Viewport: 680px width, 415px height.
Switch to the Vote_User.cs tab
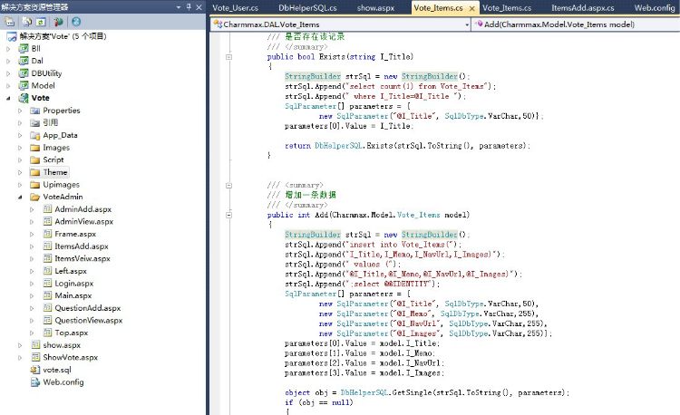click(x=236, y=8)
